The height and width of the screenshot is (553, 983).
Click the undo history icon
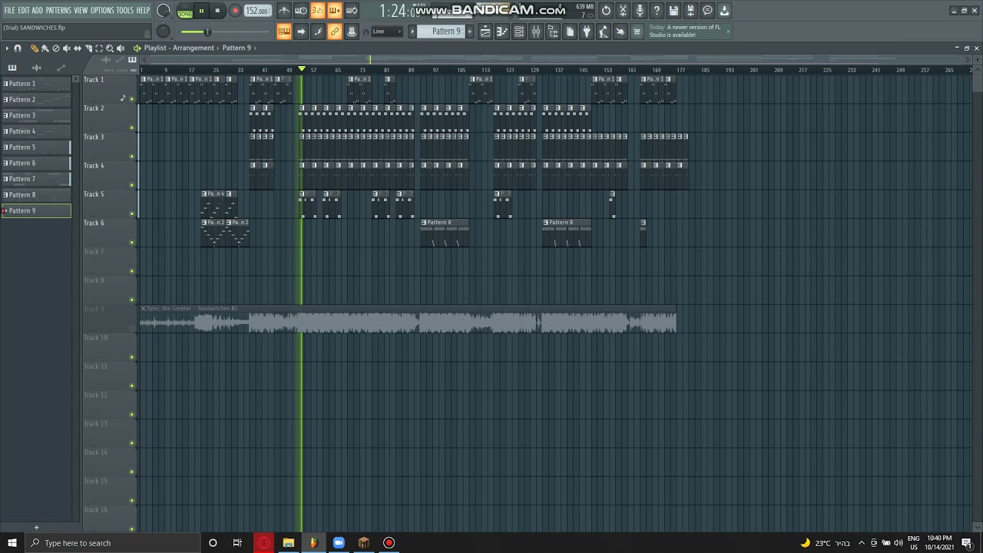606,11
